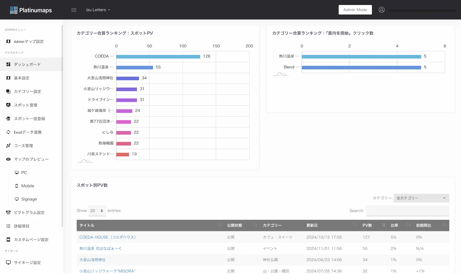The width and height of the screenshot is (461, 274).
Task: Open the hamburger navigation menu
Action: [x=74, y=10]
